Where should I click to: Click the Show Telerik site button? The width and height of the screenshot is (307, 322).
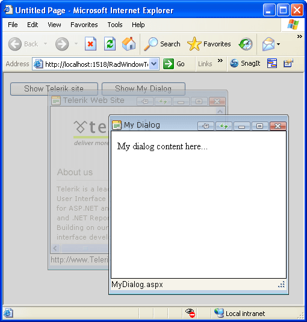point(54,88)
